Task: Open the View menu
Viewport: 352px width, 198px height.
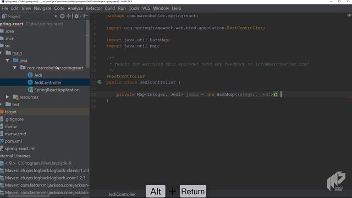Action: [26, 8]
